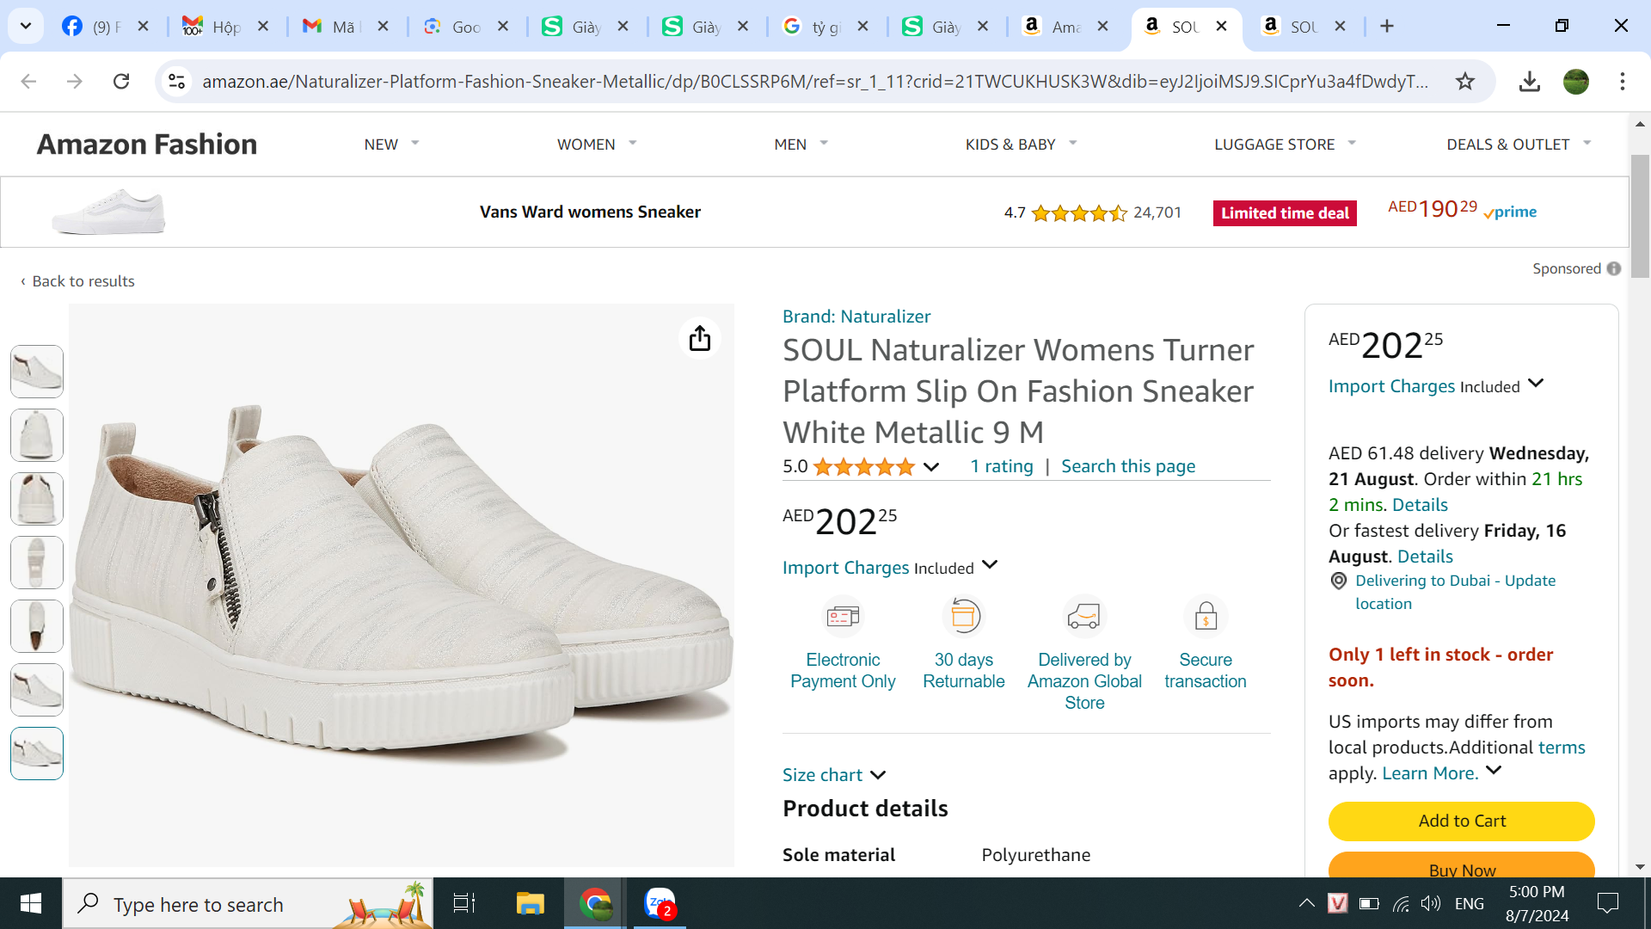Open the site information icon in address bar
The image size is (1651, 929).
177,81
